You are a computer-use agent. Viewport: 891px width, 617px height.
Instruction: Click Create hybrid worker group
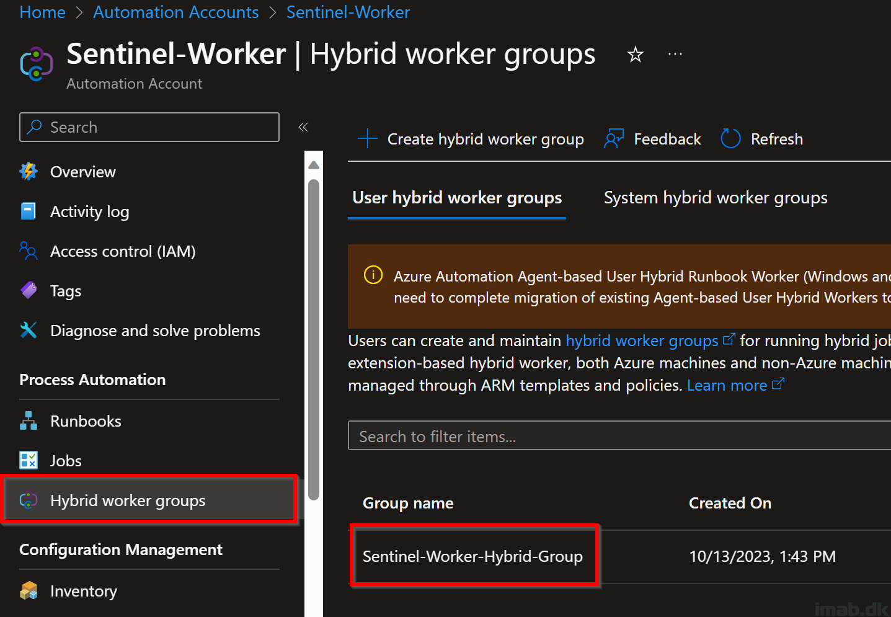(x=485, y=139)
